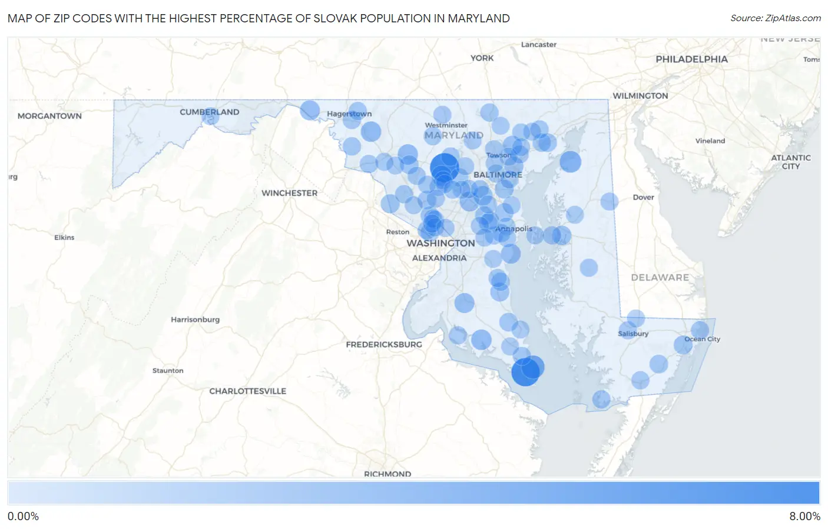828x529 pixels.
Task: Click the Harrisonburg label
Action: [x=195, y=320]
